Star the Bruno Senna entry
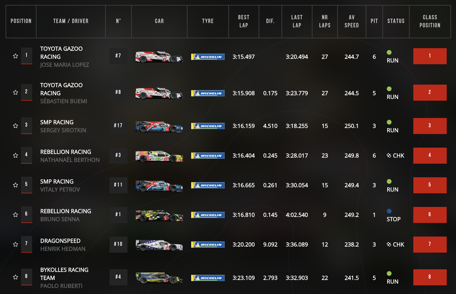Viewport: 456px width, 294px height. point(15,215)
